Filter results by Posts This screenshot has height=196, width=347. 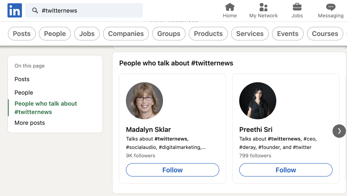22,34
